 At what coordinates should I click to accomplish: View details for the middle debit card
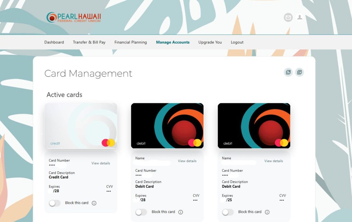[187, 161]
